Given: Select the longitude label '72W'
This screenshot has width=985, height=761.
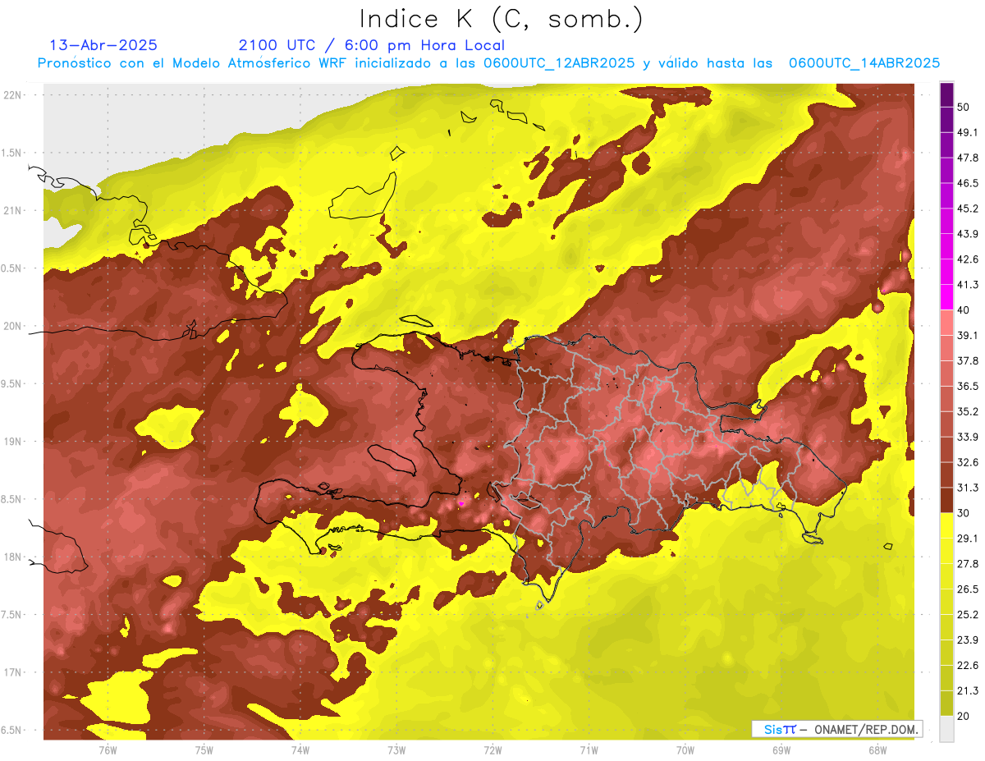Looking at the screenshot, I should pos(492,750).
